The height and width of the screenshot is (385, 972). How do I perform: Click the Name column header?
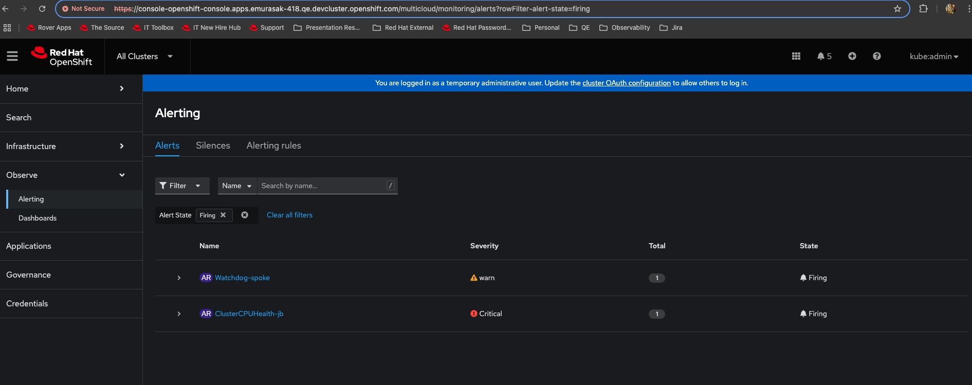209,246
